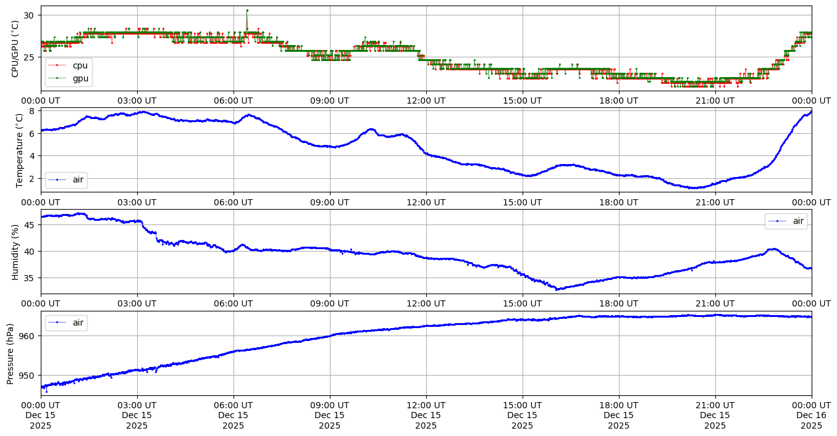
Task: Click the 'CPU/GPU (°C)' y-axis label
Action: (x=15, y=49)
